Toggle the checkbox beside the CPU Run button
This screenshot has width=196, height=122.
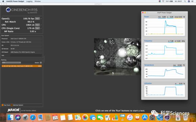click(x=41, y=25)
